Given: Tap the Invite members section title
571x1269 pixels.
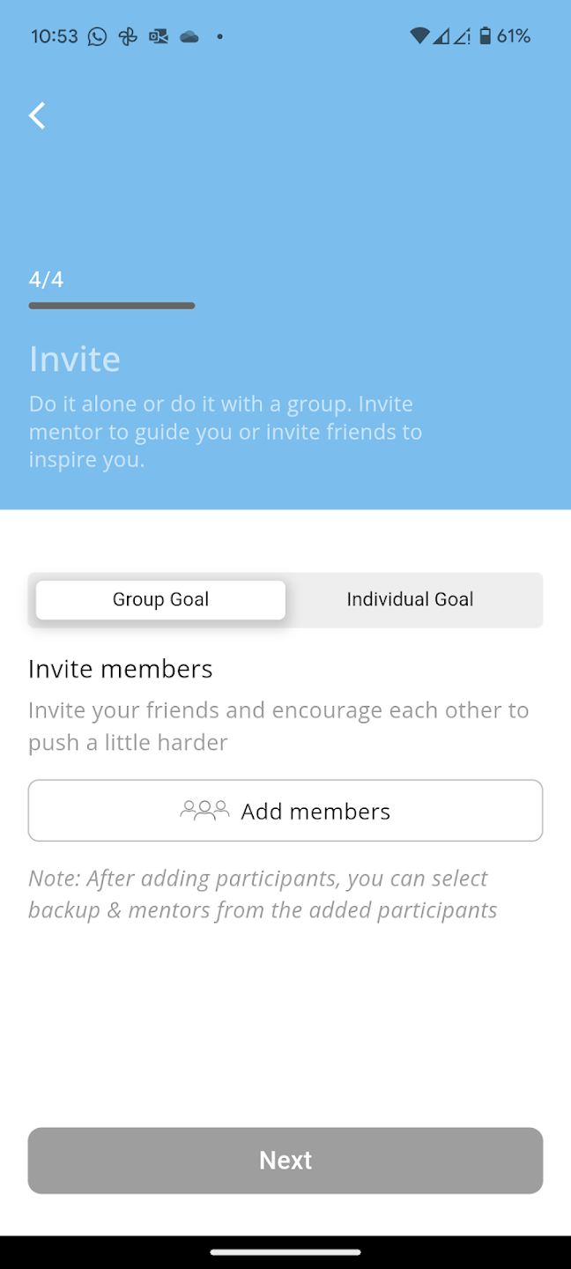Looking at the screenshot, I should click(x=120, y=668).
